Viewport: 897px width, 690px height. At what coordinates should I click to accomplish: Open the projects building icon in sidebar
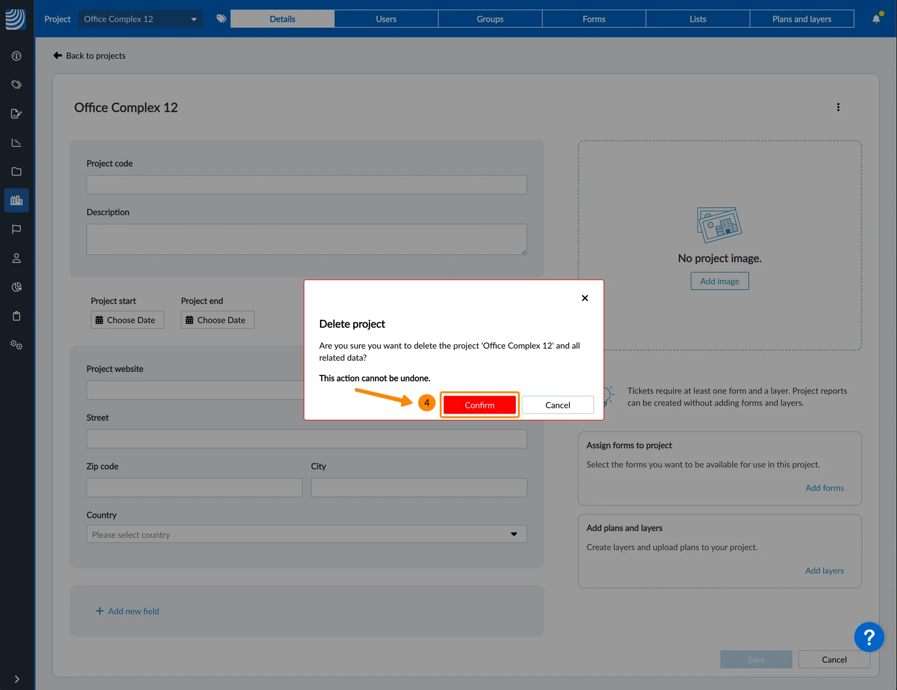click(x=16, y=200)
